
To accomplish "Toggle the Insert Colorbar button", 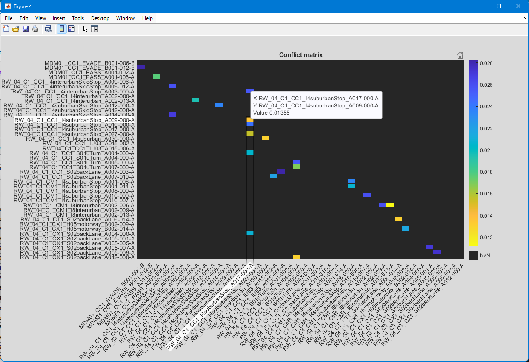I will click(61, 29).
